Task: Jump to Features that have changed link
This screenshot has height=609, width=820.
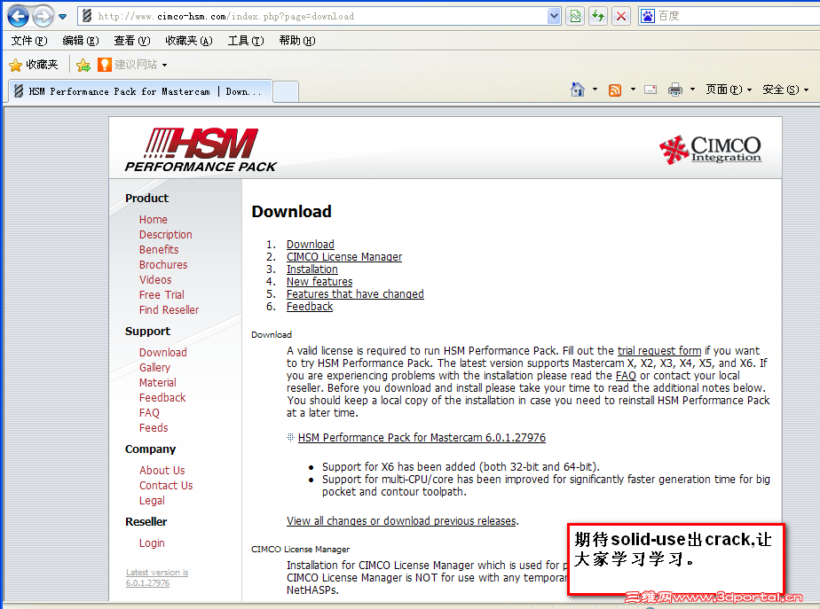Action: (x=355, y=294)
